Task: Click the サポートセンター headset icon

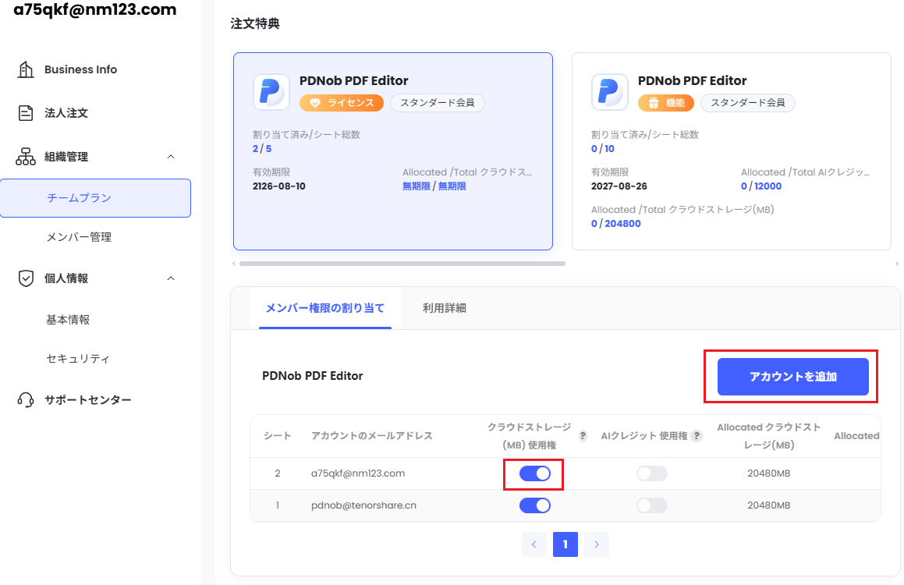Action: [26, 400]
